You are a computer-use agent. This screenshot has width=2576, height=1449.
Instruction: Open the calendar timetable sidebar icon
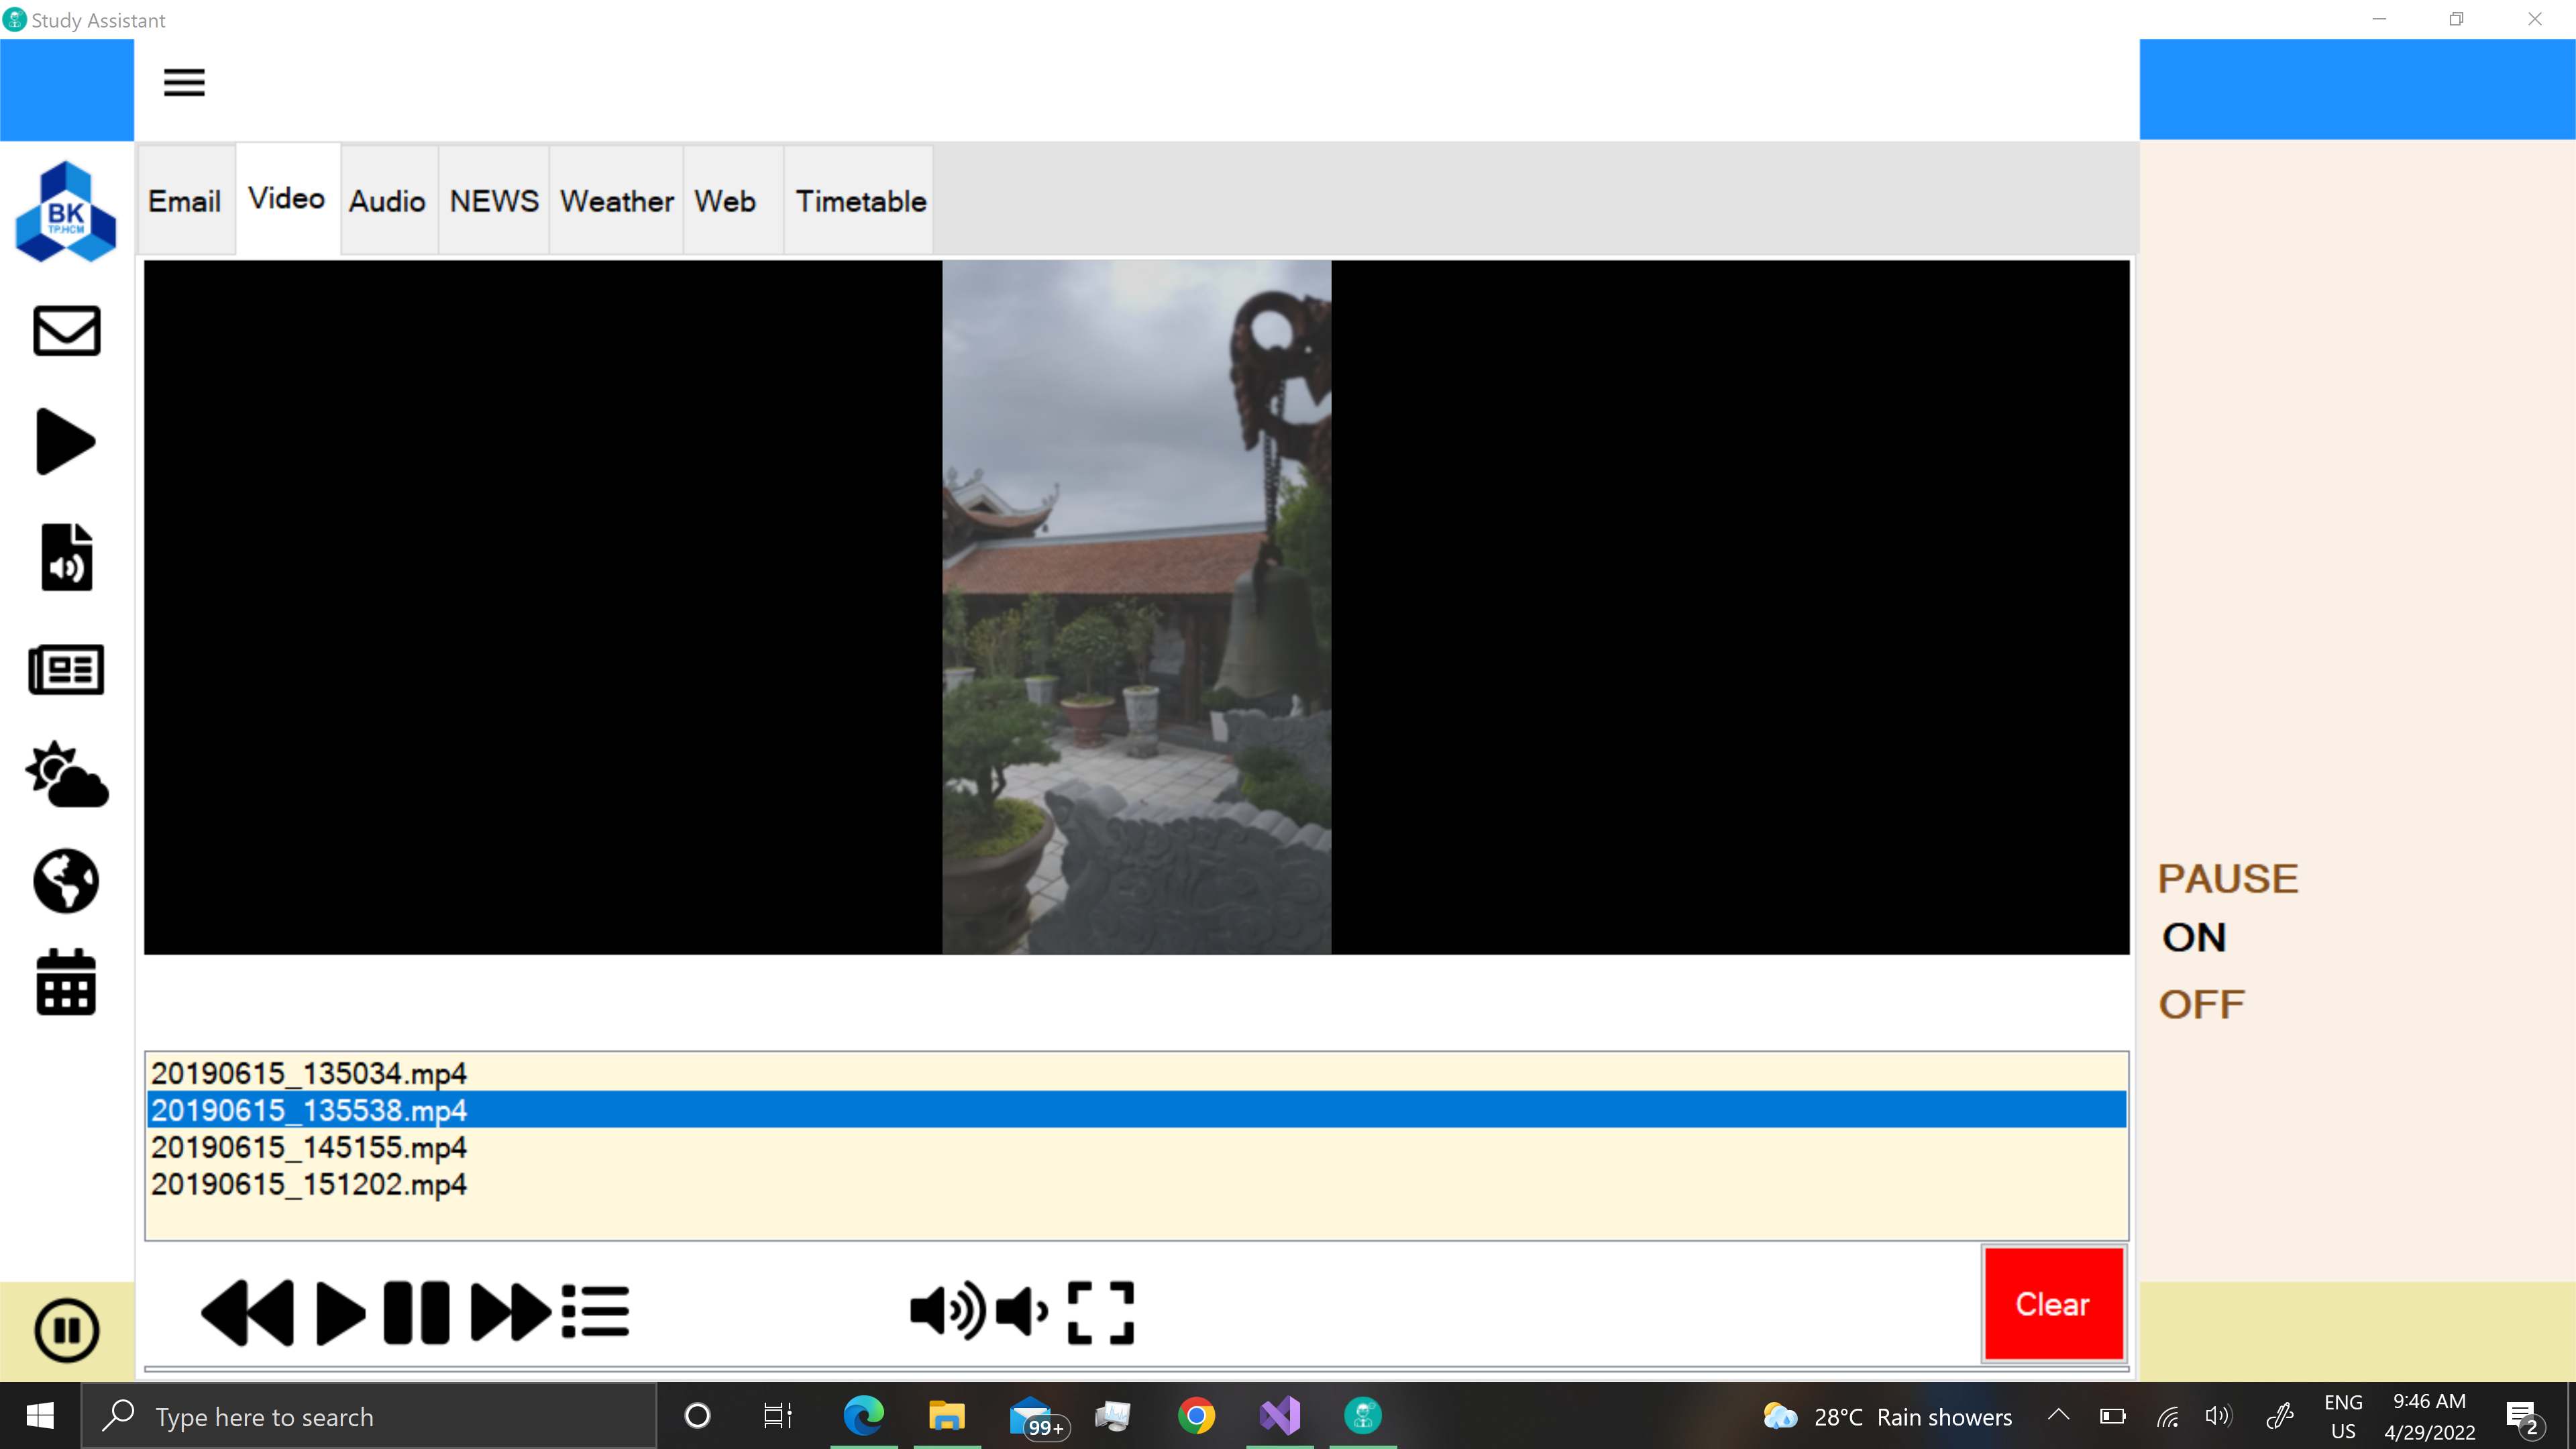point(66,983)
